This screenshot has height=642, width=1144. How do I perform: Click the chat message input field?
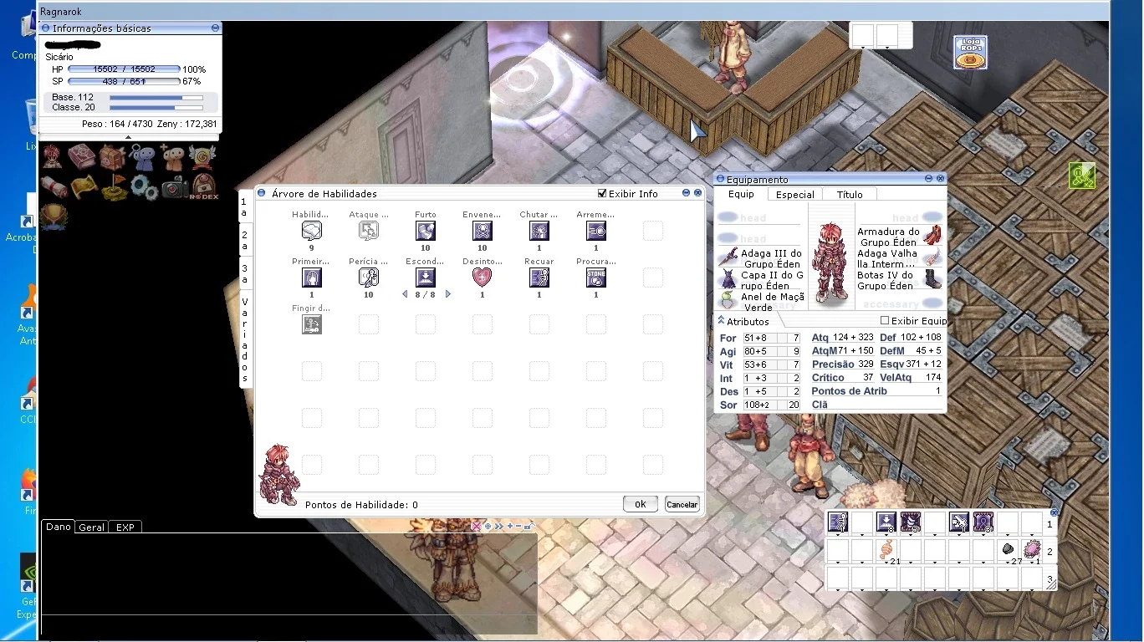point(289,626)
